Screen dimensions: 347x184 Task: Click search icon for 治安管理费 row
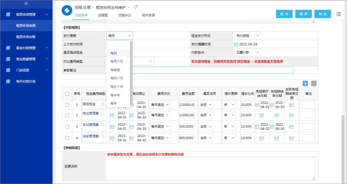pyautogui.click(x=103, y=136)
